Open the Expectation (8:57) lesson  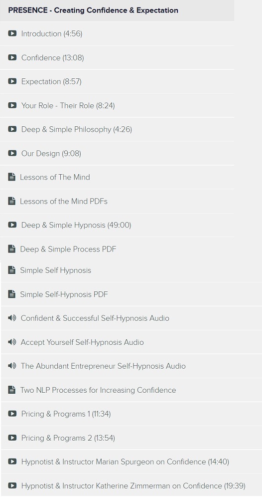pyautogui.click(x=117, y=81)
